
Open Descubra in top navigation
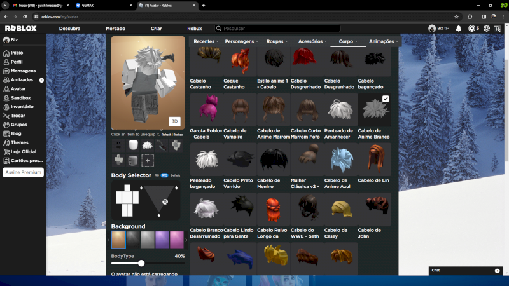[69, 29]
